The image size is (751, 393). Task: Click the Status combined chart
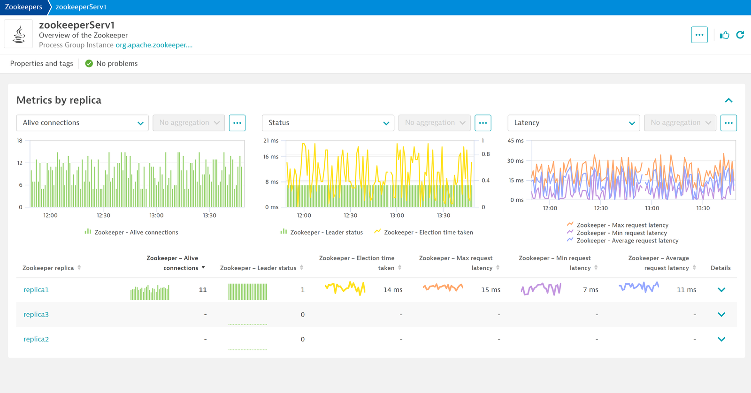coord(380,174)
